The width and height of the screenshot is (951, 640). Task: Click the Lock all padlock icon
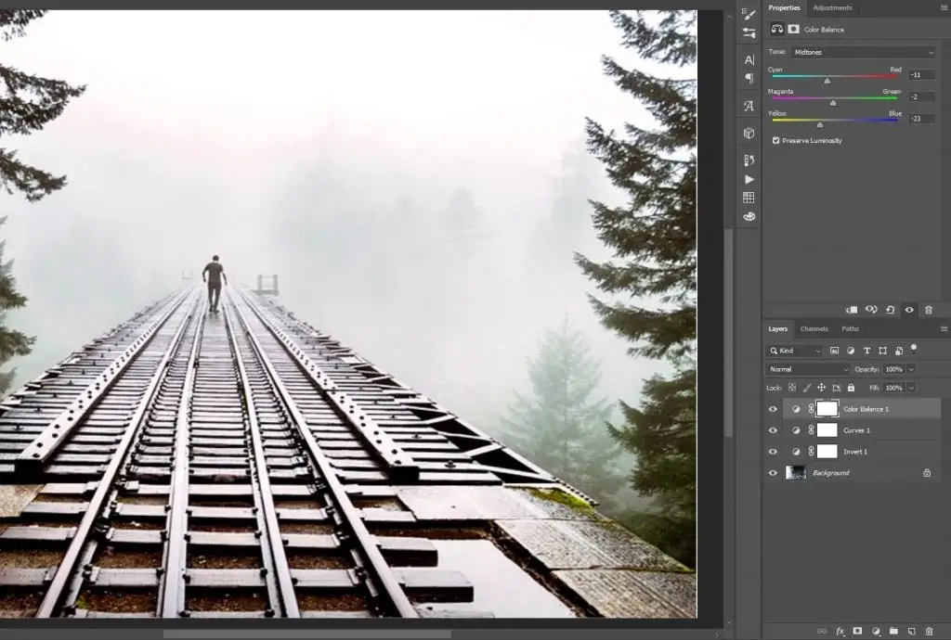851,388
